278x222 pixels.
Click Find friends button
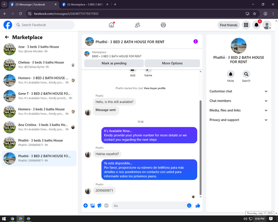click(x=229, y=25)
